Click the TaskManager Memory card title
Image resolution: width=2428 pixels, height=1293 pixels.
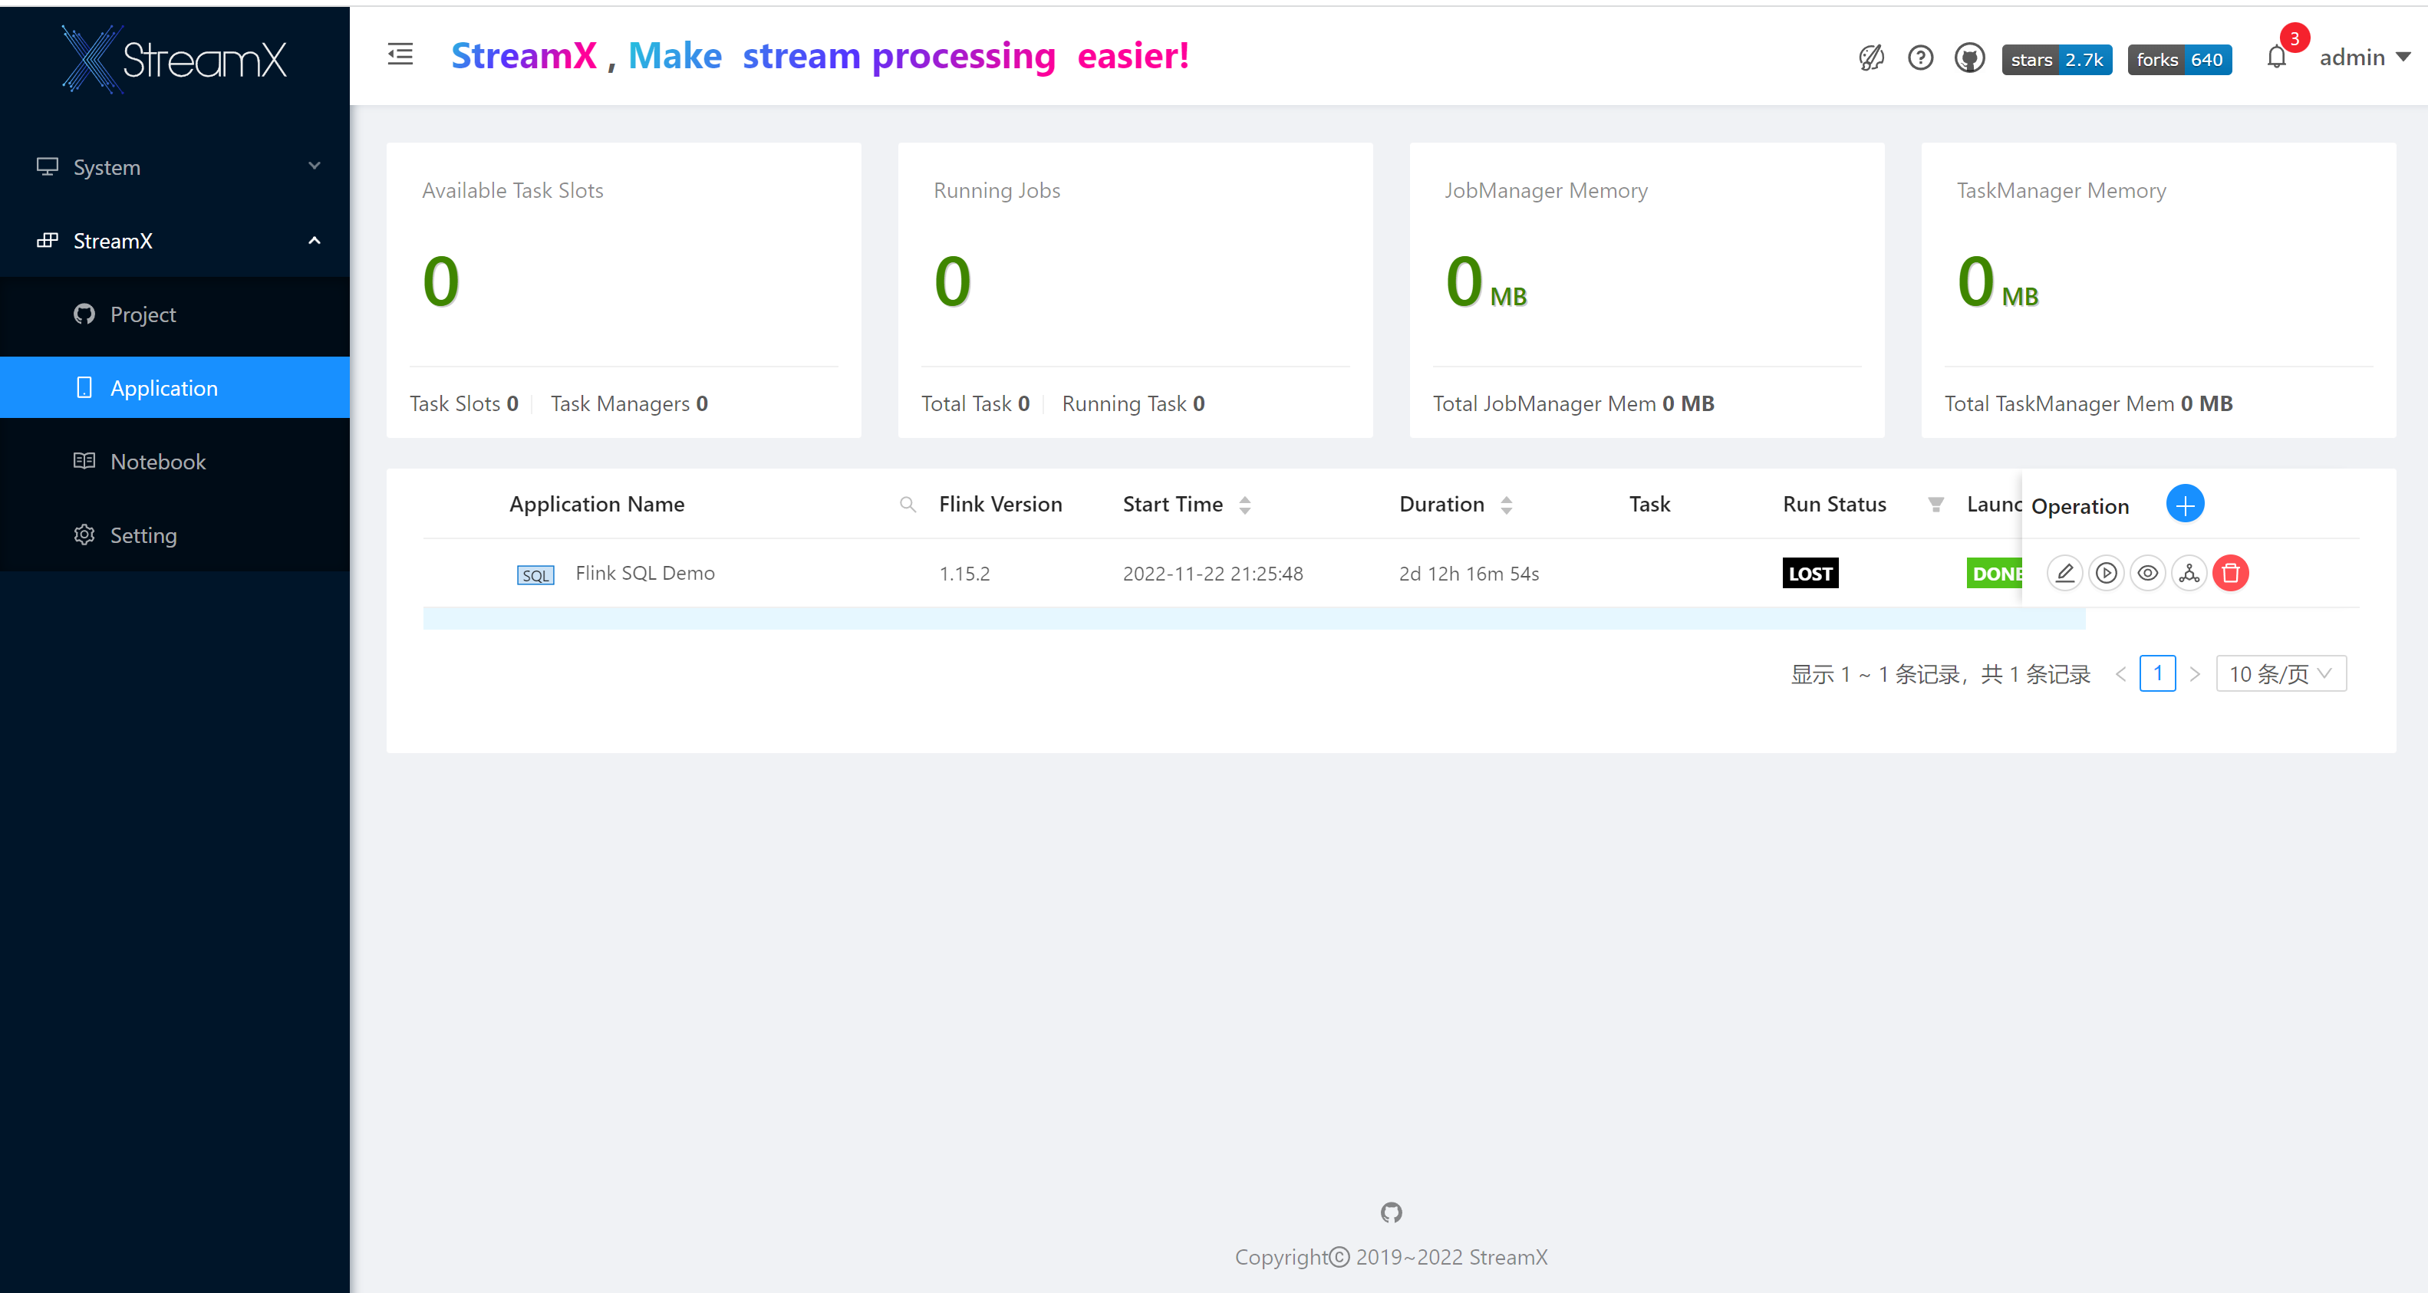click(x=2061, y=190)
